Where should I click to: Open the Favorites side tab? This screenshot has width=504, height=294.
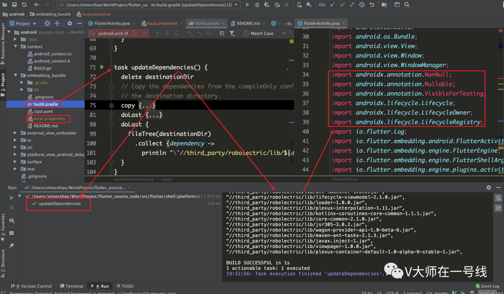[3, 227]
